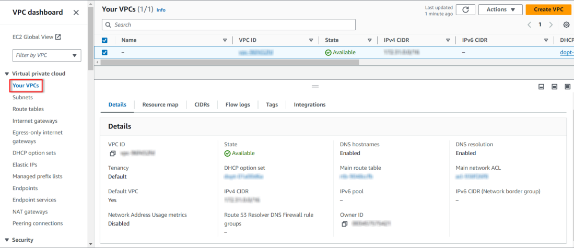The width and height of the screenshot is (574, 248).
Task: Click the Create VPC button
Action: 548,9
